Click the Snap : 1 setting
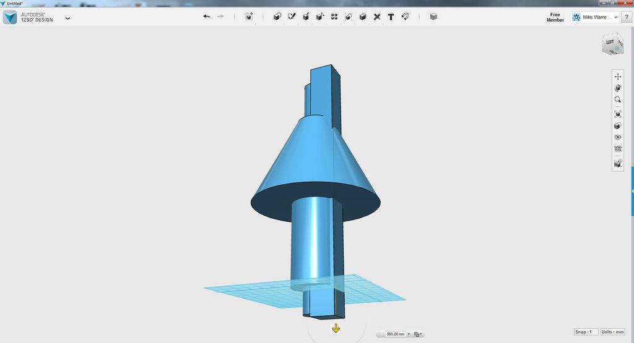 586,332
